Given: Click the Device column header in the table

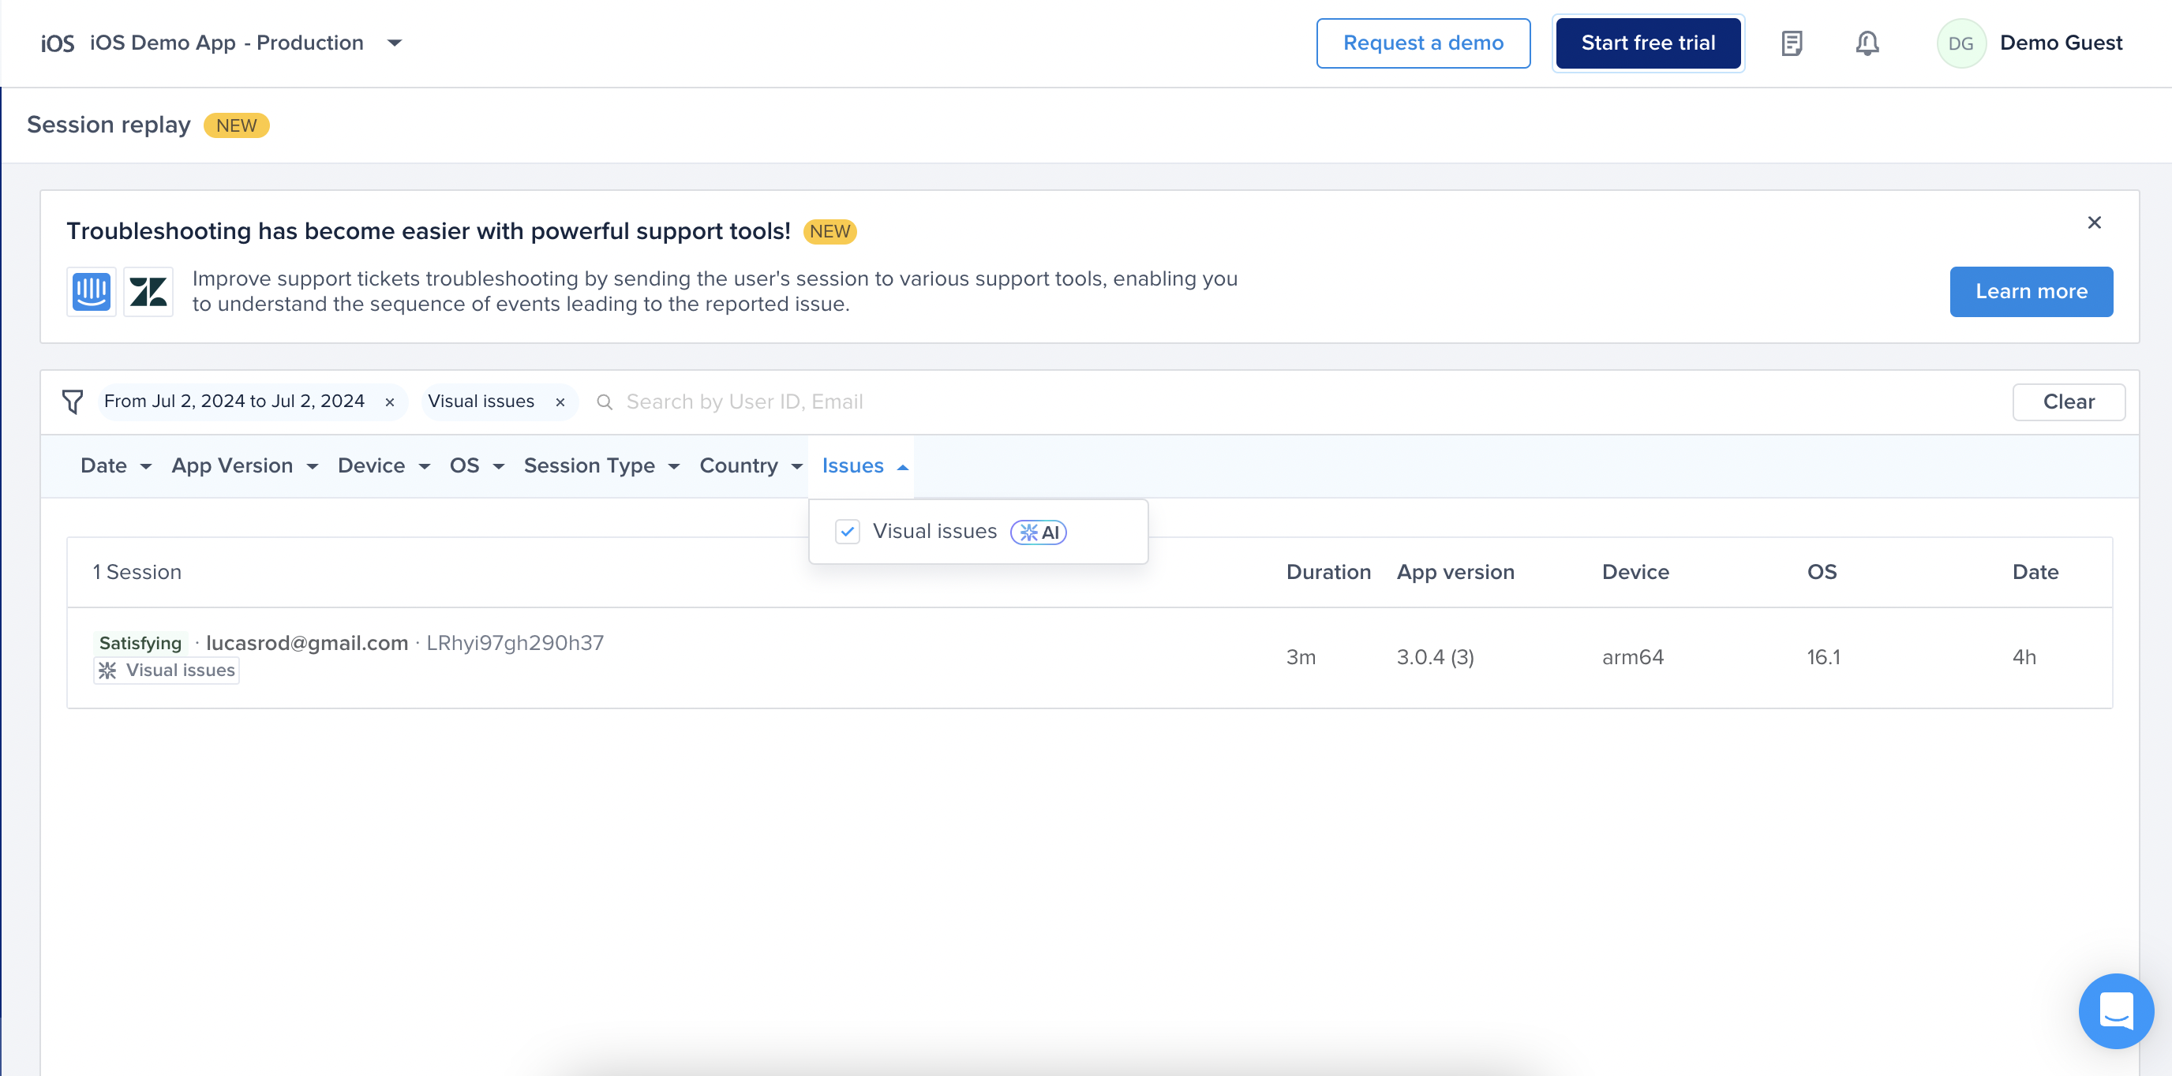Looking at the screenshot, I should coord(1635,572).
